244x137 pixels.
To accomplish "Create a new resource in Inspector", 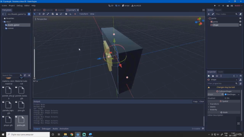I will click(209, 76).
